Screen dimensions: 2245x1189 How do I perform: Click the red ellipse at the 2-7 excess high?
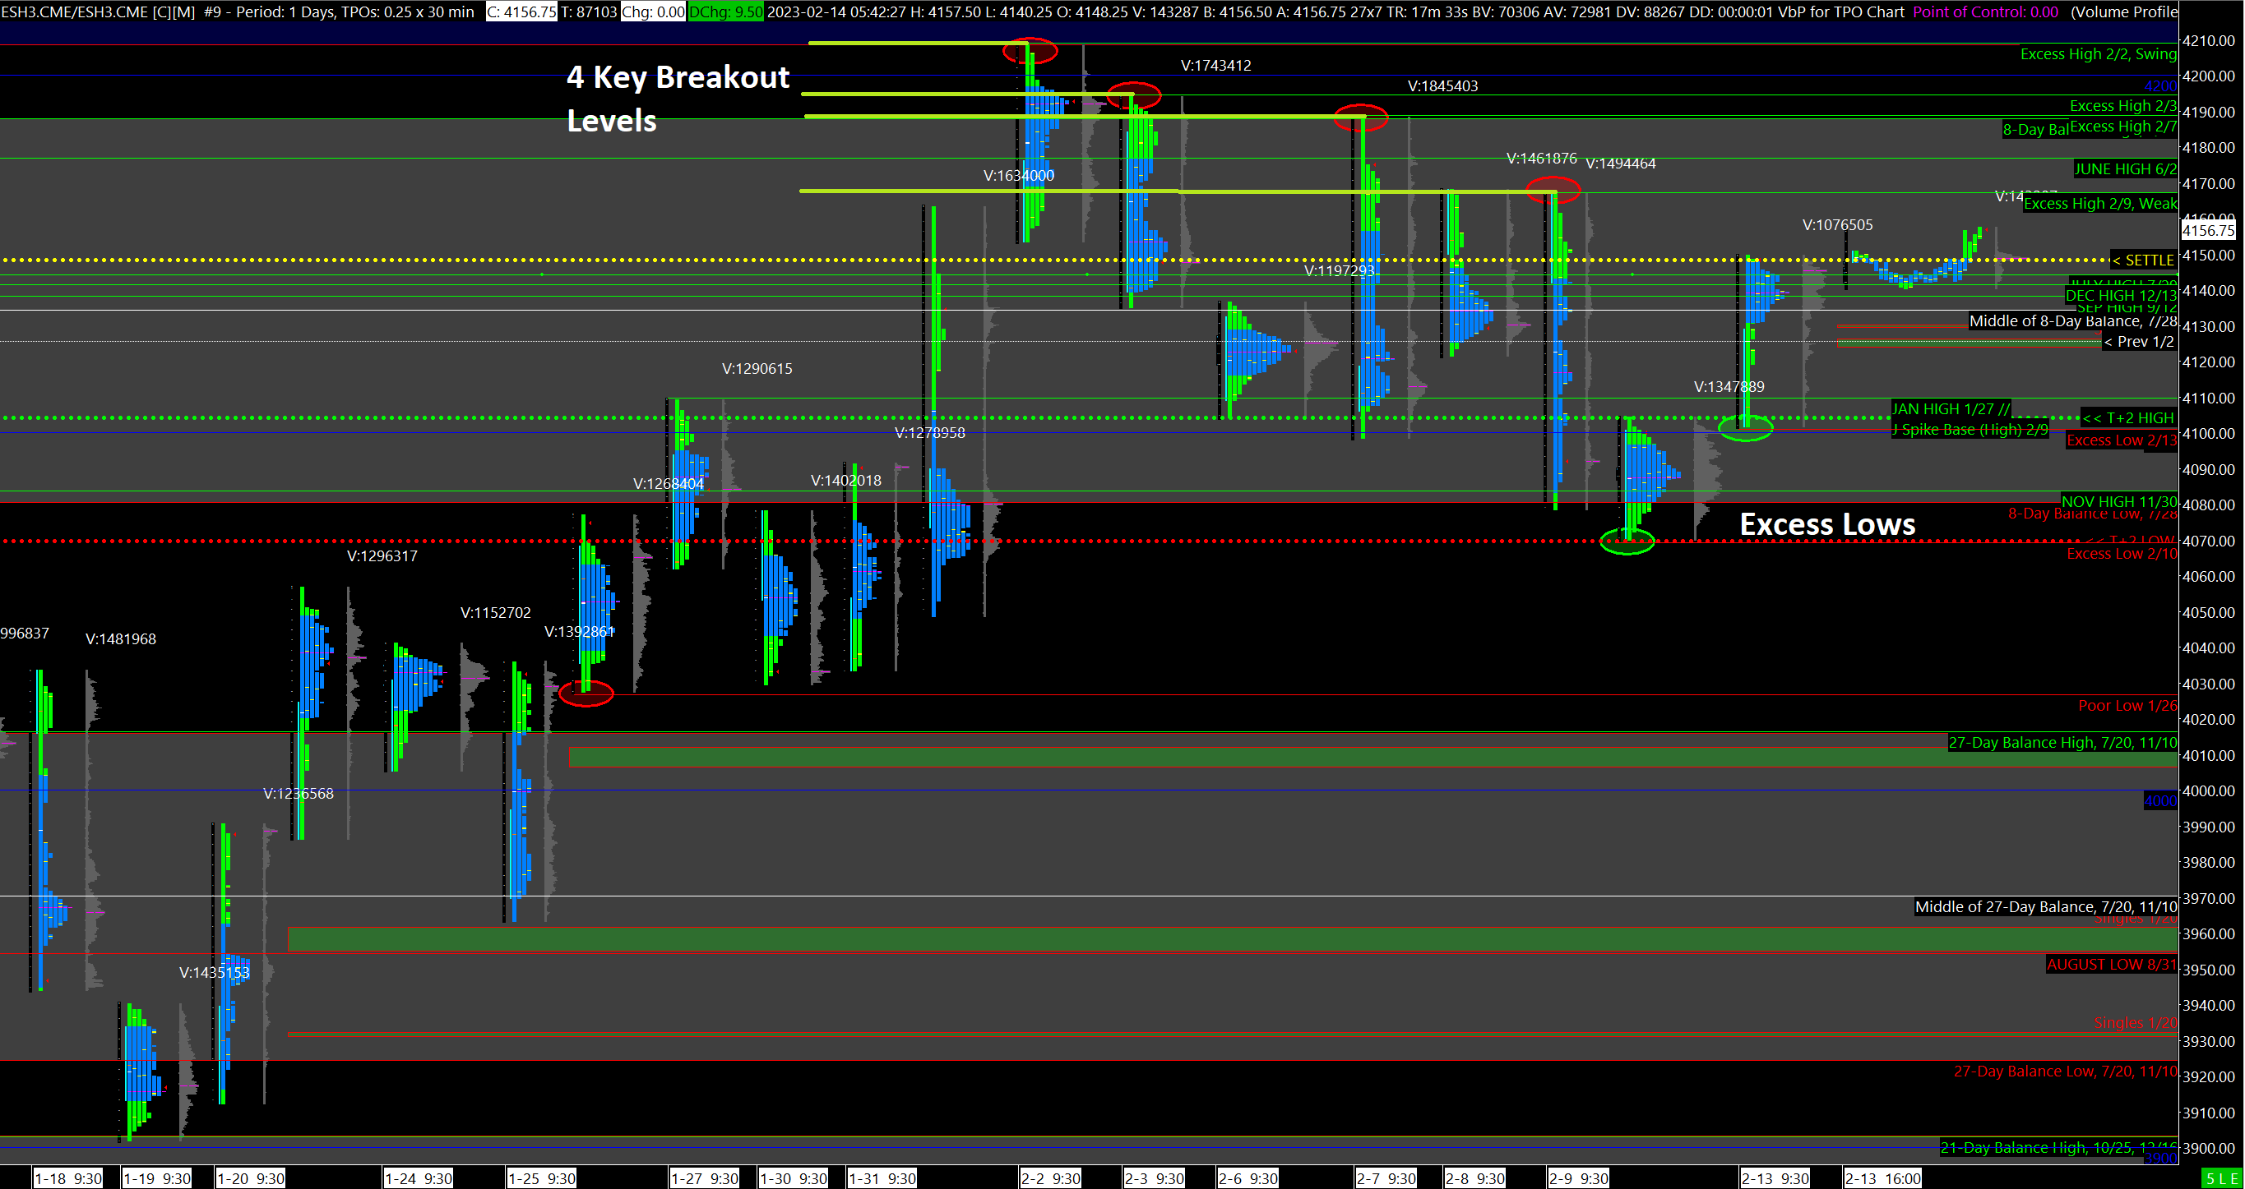click(x=1360, y=117)
